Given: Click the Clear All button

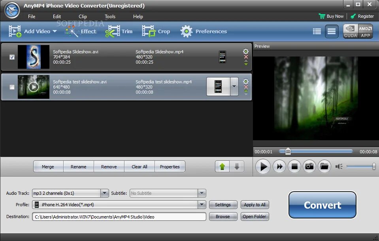Looking at the screenshot, I should pyautogui.click(x=140, y=167).
